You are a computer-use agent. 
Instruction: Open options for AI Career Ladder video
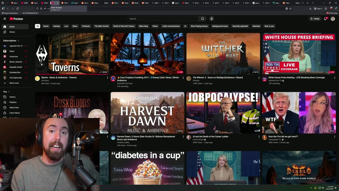(259, 137)
